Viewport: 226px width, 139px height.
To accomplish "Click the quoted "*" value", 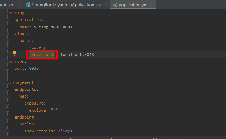I will coord(54,110).
